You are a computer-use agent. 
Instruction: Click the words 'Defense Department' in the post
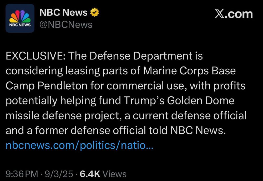141,56
